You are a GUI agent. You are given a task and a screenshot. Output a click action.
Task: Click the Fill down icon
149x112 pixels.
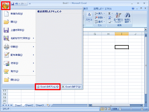point(110,18)
